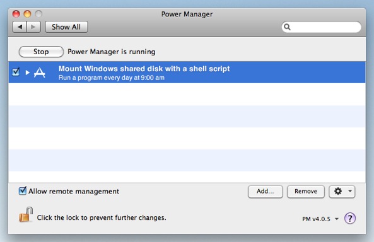Screen dimensions: 374x242
Task: Remove the selected event
Action: pyautogui.click(x=305, y=192)
